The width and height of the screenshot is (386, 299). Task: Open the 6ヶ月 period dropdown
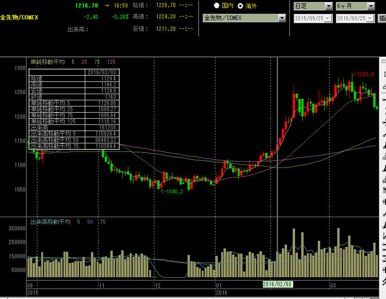pyautogui.click(x=370, y=6)
